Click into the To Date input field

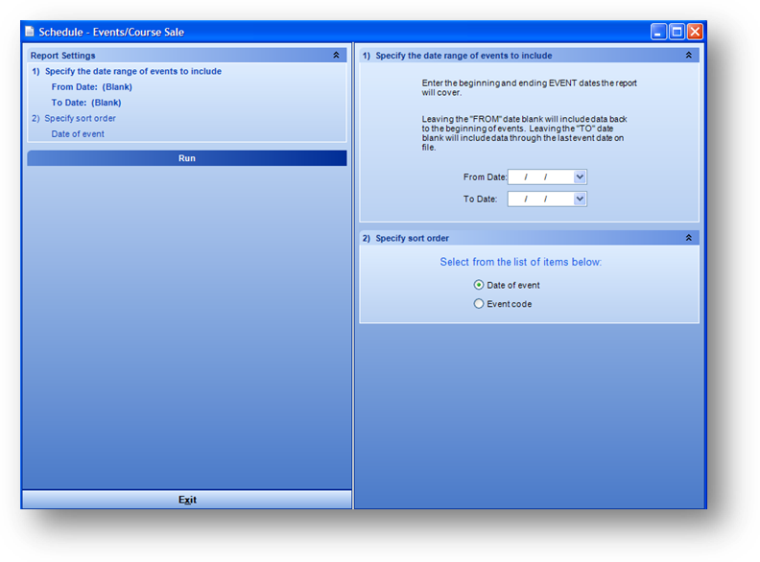pos(541,199)
